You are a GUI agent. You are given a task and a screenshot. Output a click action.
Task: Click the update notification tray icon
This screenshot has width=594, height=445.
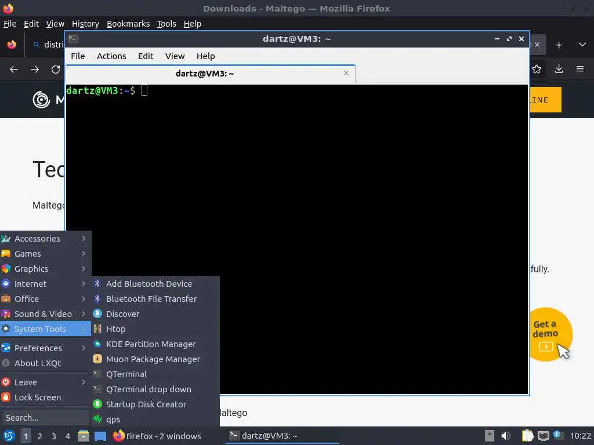click(x=558, y=435)
